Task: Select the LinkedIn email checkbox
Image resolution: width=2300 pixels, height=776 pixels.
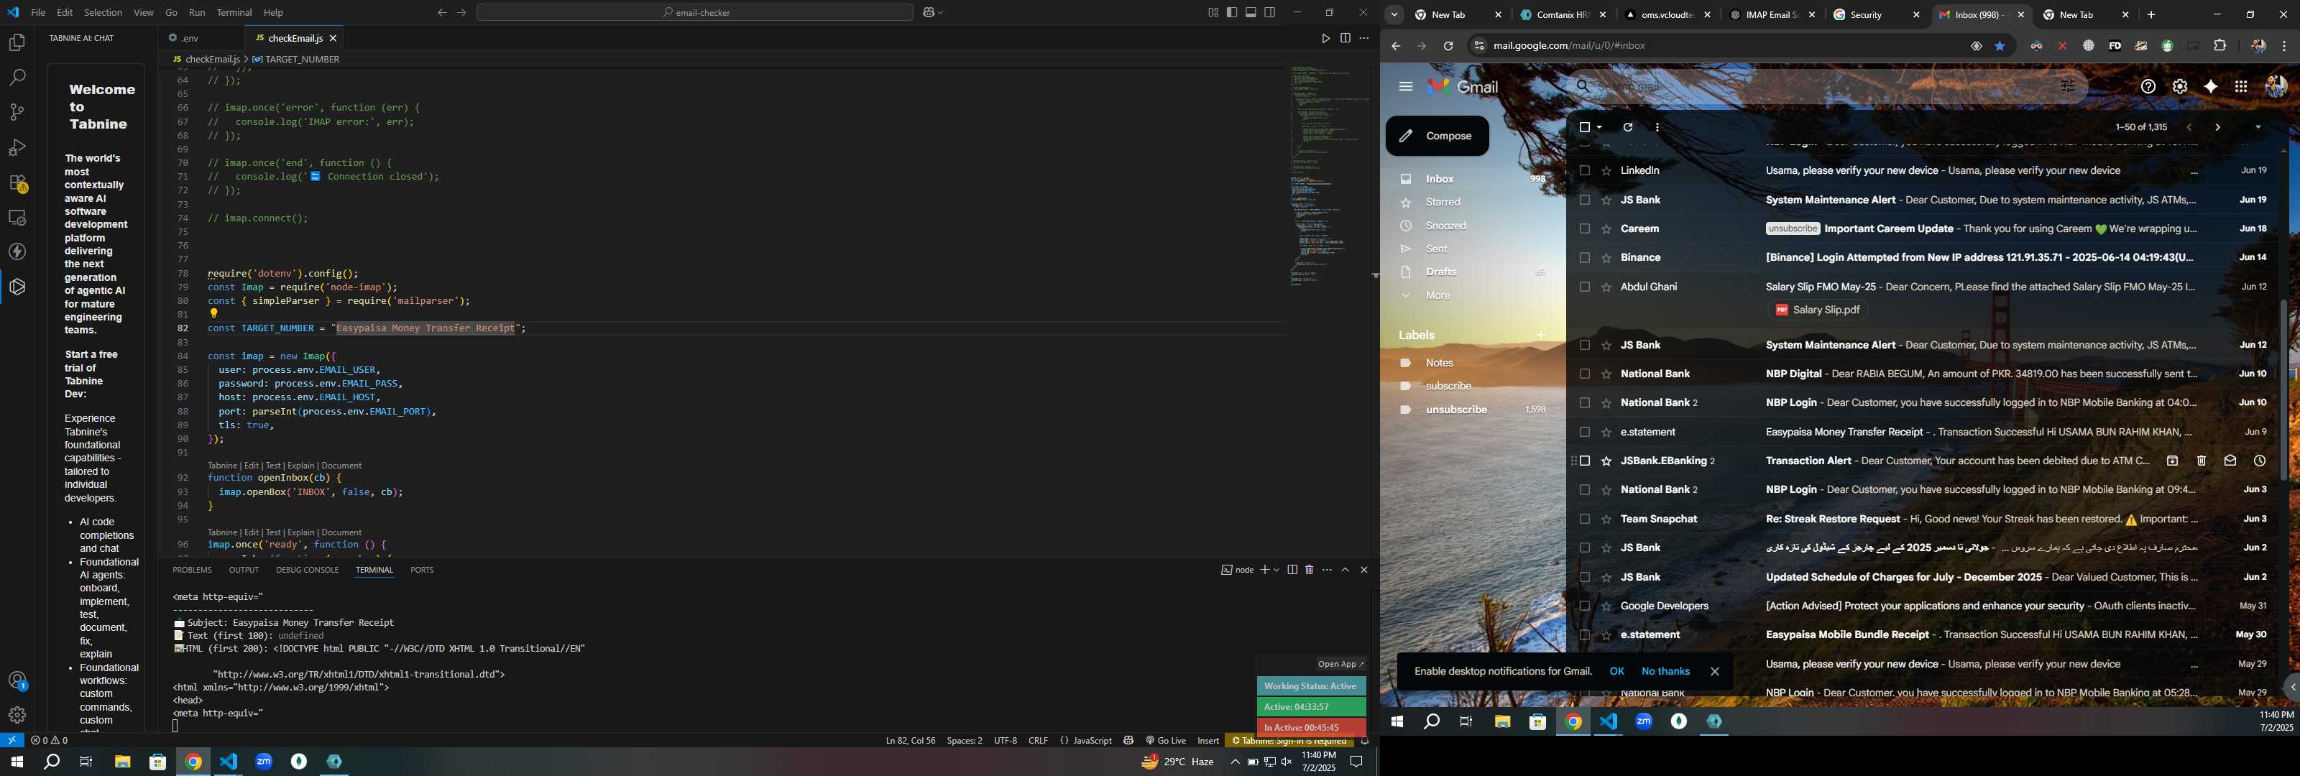Action: pyautogui.click(x=1585, y=170)
